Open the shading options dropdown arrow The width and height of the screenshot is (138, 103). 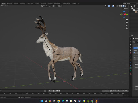[127, 6]
